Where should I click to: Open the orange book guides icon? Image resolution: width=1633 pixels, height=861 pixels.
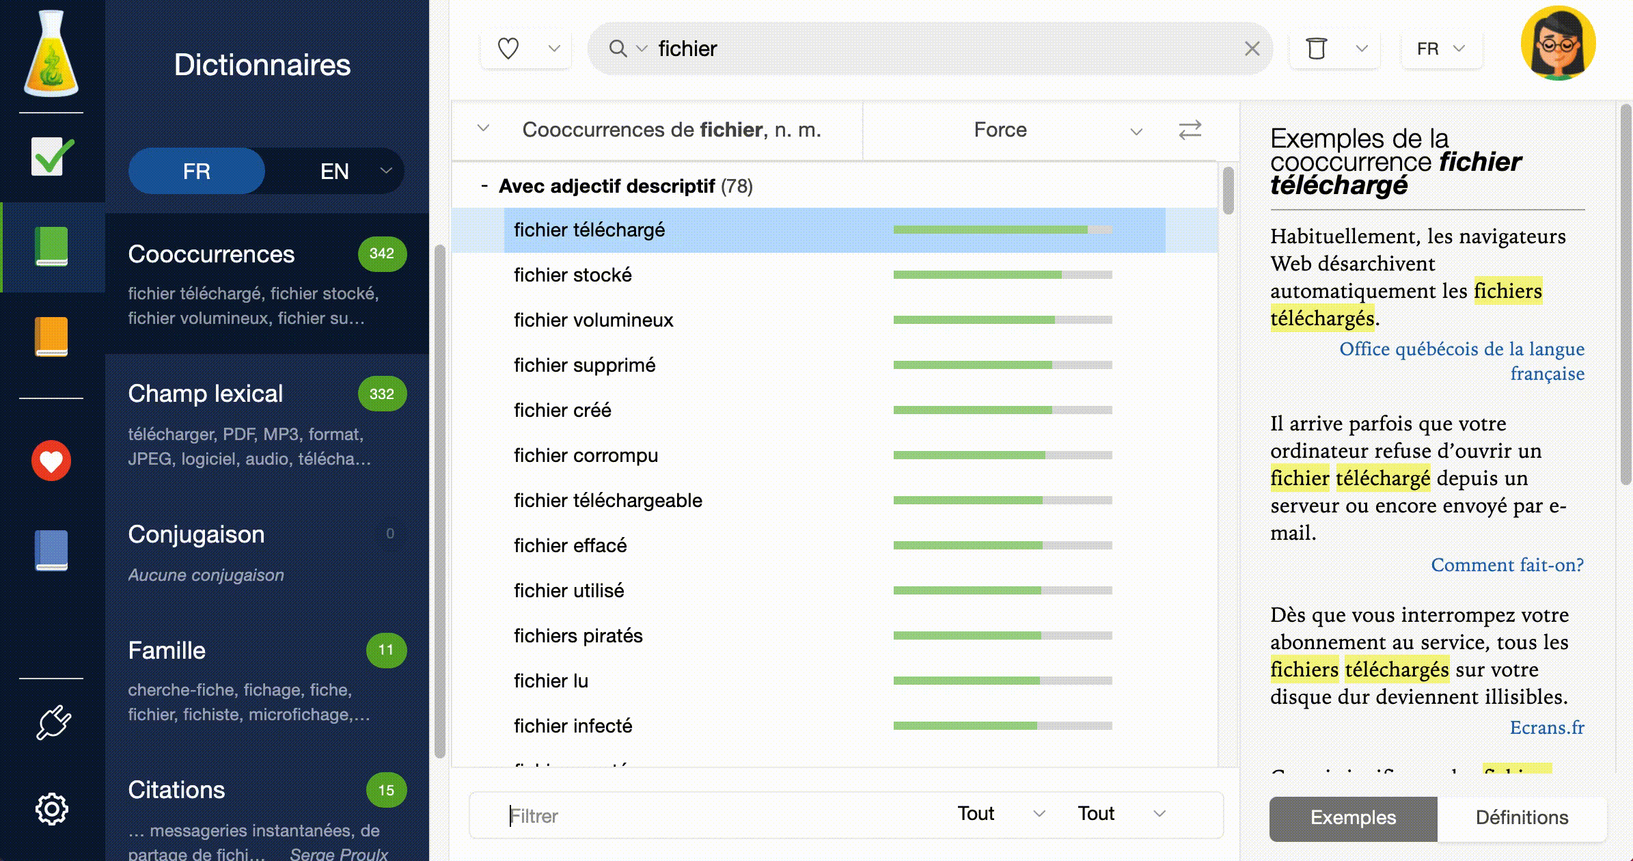(x=51, y=336)
